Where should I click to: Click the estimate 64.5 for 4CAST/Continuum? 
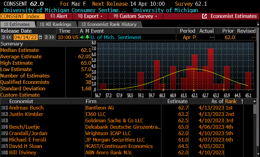pos(183,146)
